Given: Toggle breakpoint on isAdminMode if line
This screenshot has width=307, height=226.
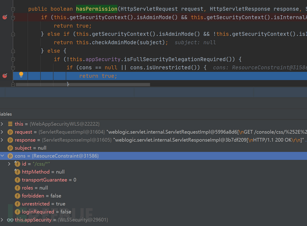Looking at the screenshot, I should click(x=5, y=17).
